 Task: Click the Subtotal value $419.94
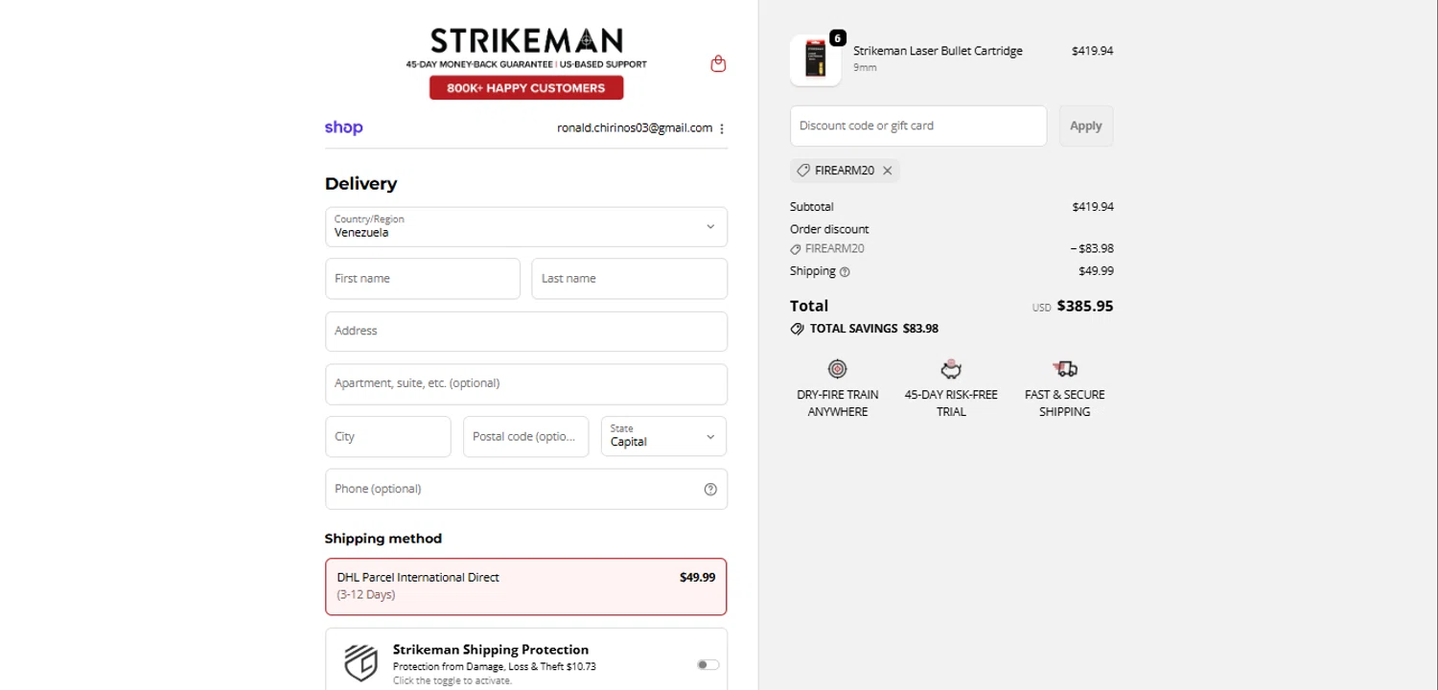point(1093,207)
